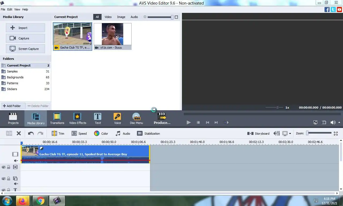The height and width of the screenshot is (206, 343).
Task: Open the Edit menu
Action: pyautogui.click(x=10, y=9)
